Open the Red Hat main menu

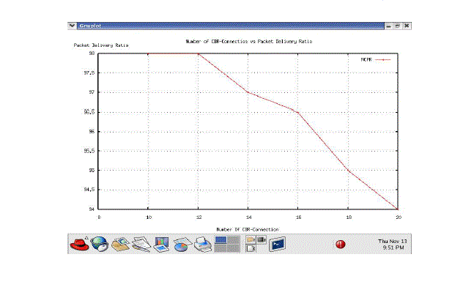point(78,245)
